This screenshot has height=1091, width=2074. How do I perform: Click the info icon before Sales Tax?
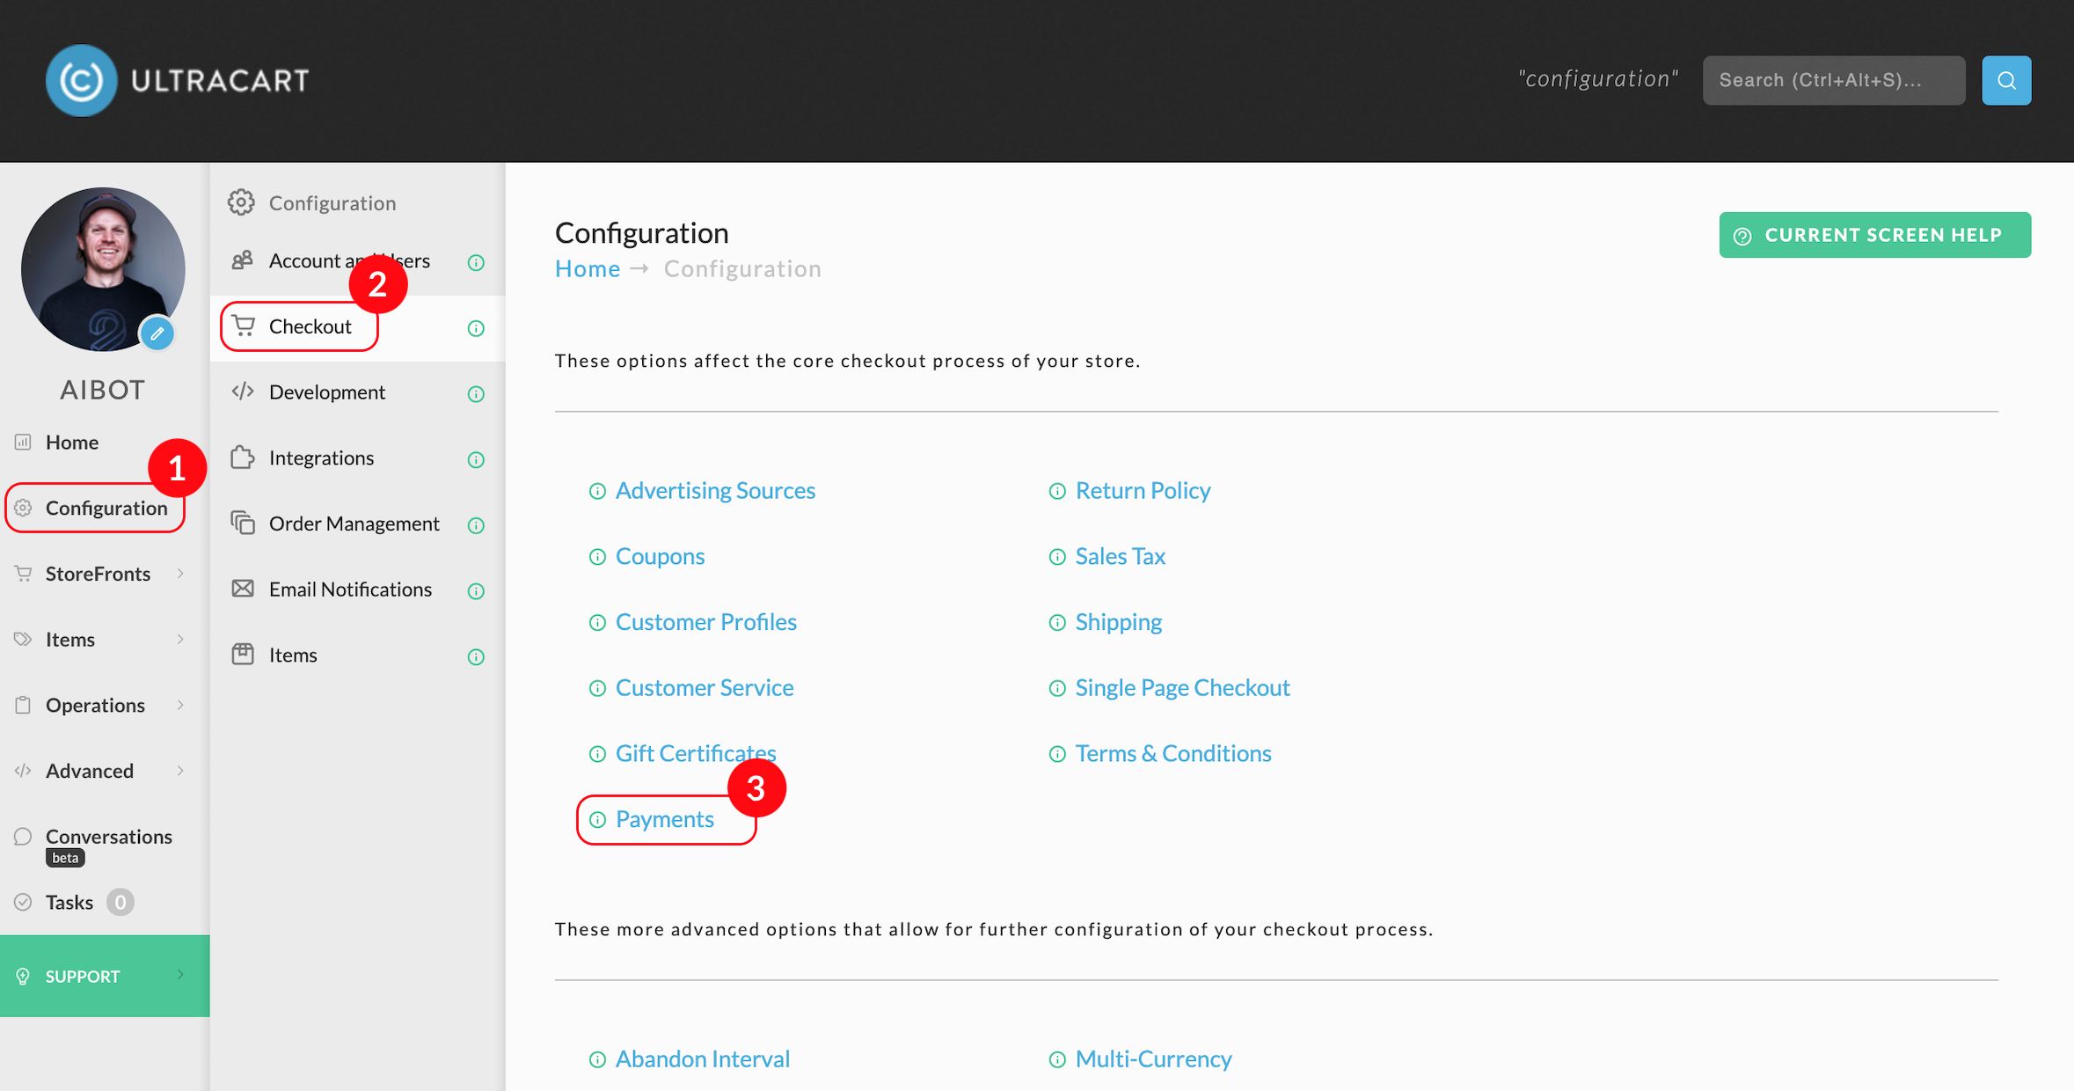click(x=1057, y=557)
